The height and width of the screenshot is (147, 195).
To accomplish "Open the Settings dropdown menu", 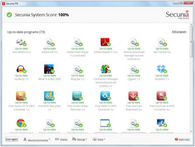I will coord(79,139).
